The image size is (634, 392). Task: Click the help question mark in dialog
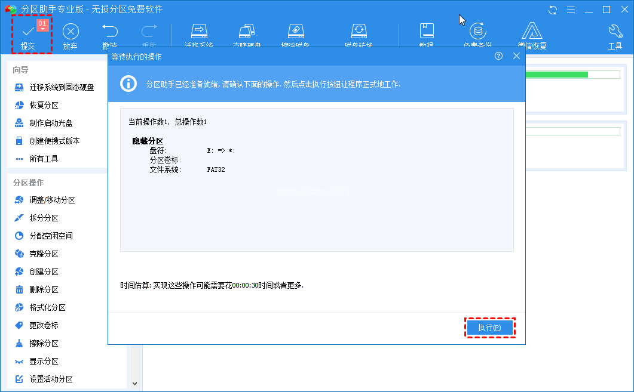coord(499,56)
